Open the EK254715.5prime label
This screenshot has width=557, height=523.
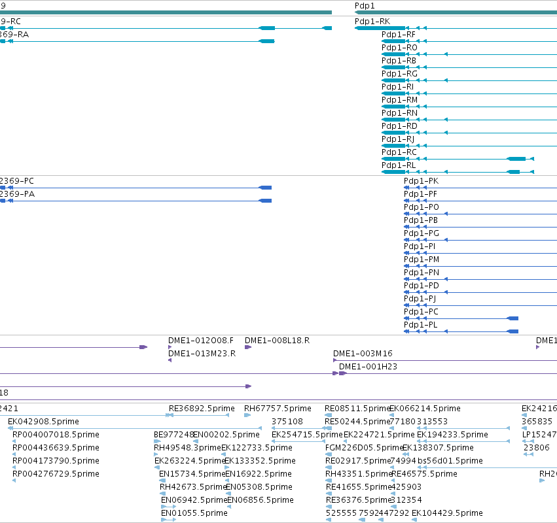coord(307,435)
